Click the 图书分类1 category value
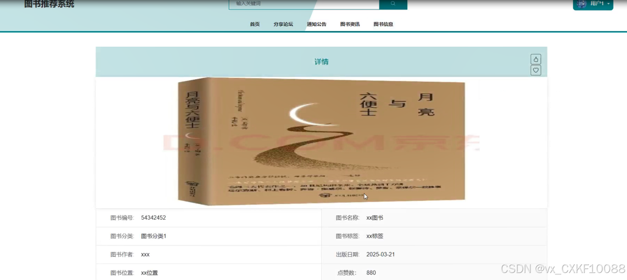This screenshot has width=627, height=280. point(154,236)
